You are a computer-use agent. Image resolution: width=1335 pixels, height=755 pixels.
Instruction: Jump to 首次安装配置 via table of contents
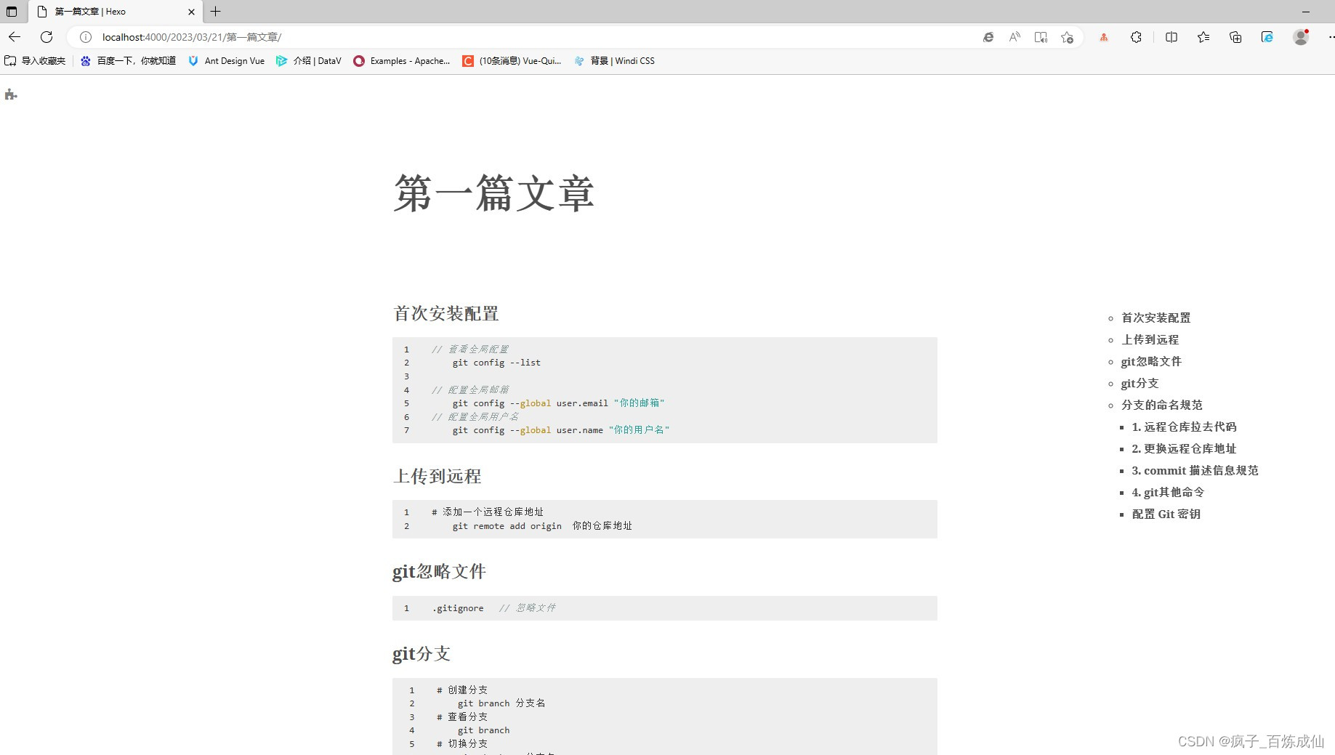[x=1154, y=318]
